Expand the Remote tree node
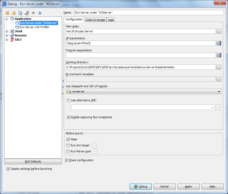This screenshot has width=228, height=194. [x=7, y=36]
